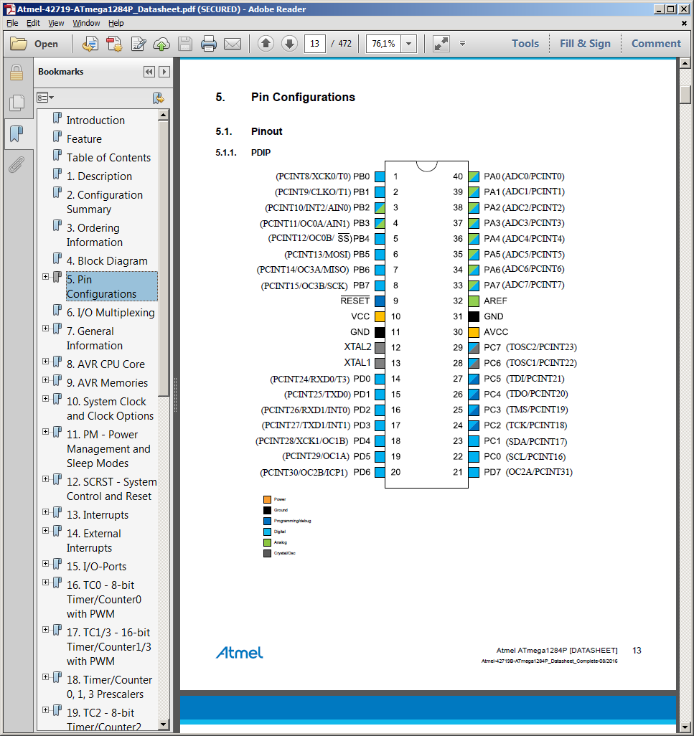Screen dimensions: 694x736
Task: Click the gray Crystal/Osc legend swatch
Action: (x=267, y=553)
